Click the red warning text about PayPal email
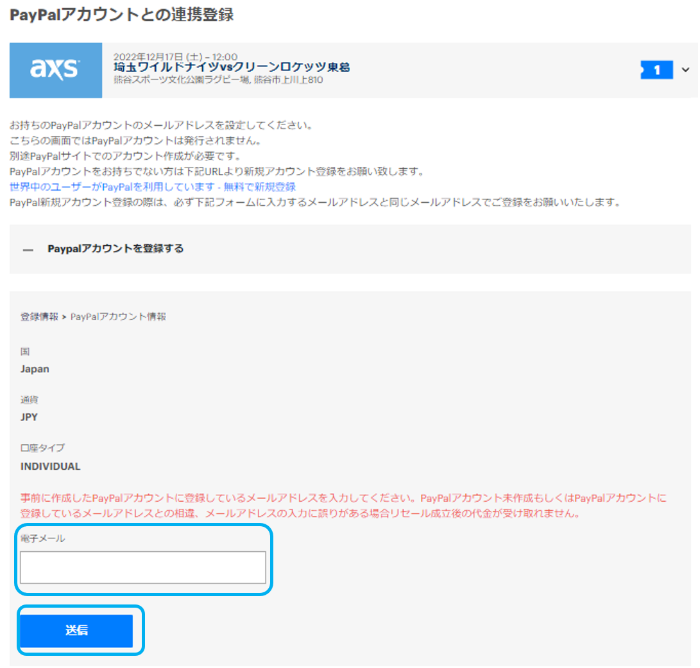This screenshot has height=668, width=700. (343, 506)
